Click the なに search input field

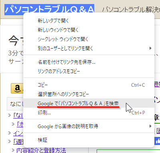[x=15, y=104]
